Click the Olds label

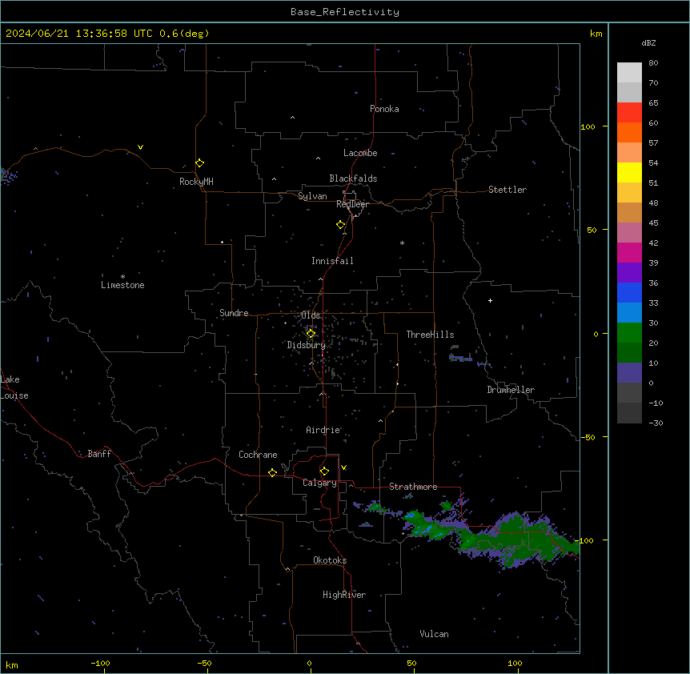(311, 315)
